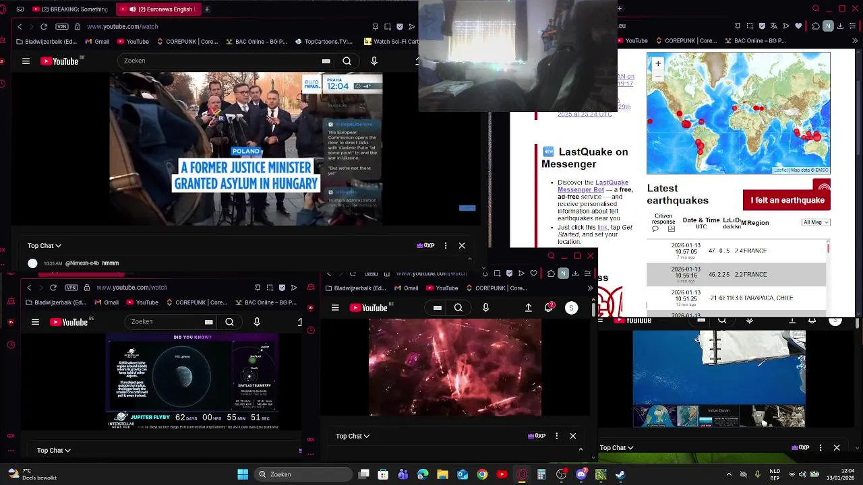The width and height of the screenshot is (863, 485).
Task: Click snapshot icon in Jupiter Flyby address bar
Action: tap(270, 288)
